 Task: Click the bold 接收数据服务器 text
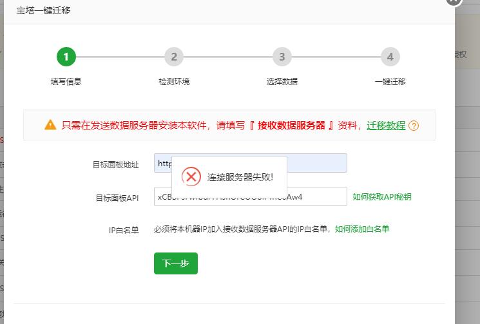coord(291,125)
